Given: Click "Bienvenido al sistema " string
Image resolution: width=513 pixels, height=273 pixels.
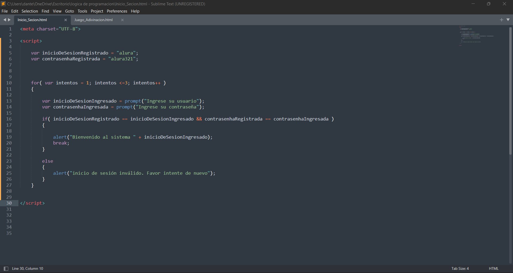Looking at the screenshot, I should click(x=103, y=137).
